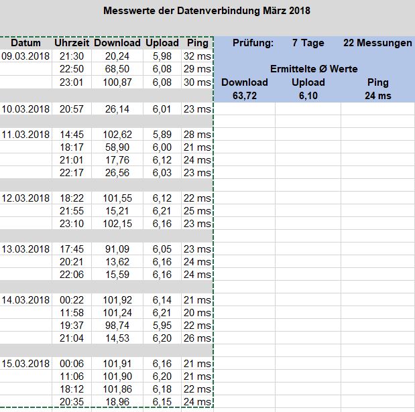Select download value 101,92
415x412 pixels.
click(x=117, y=300)
